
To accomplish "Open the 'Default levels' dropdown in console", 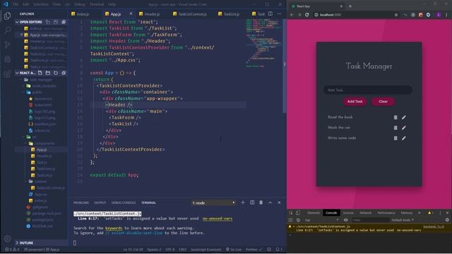I will pyautogui.click(x=403, y=220).
